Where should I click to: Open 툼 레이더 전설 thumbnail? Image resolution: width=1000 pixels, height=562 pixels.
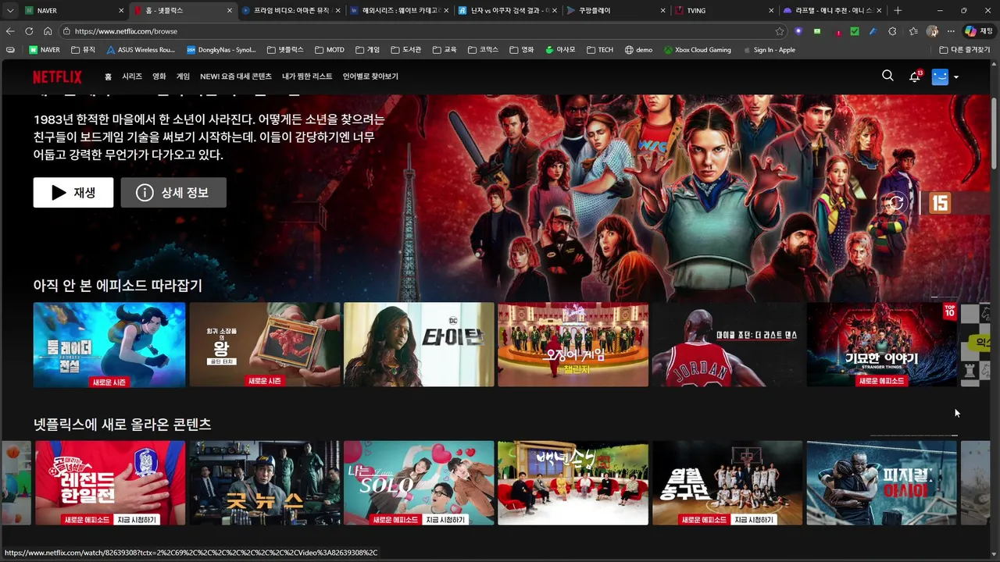109,344
